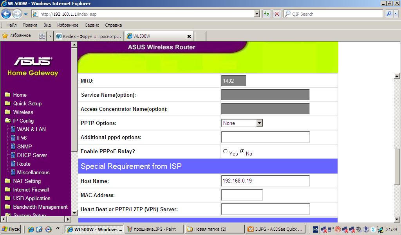Go to WAN & LAN settings
The width and height of the screenshot is (401, 235).
pyautogui.click(x=31, y=129)
